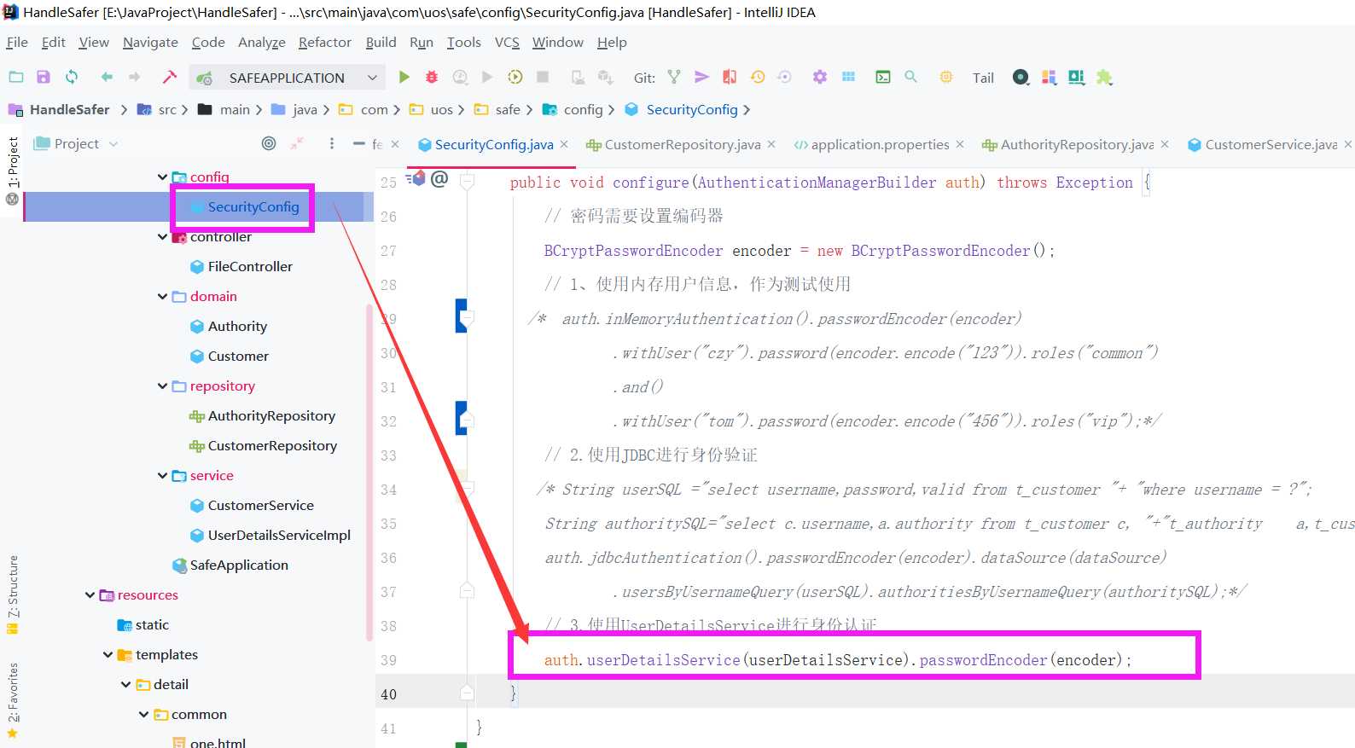This screenshot has width=1355, height=748.
Task: Navigate back with the left arrow
Action: coord(107,77)
